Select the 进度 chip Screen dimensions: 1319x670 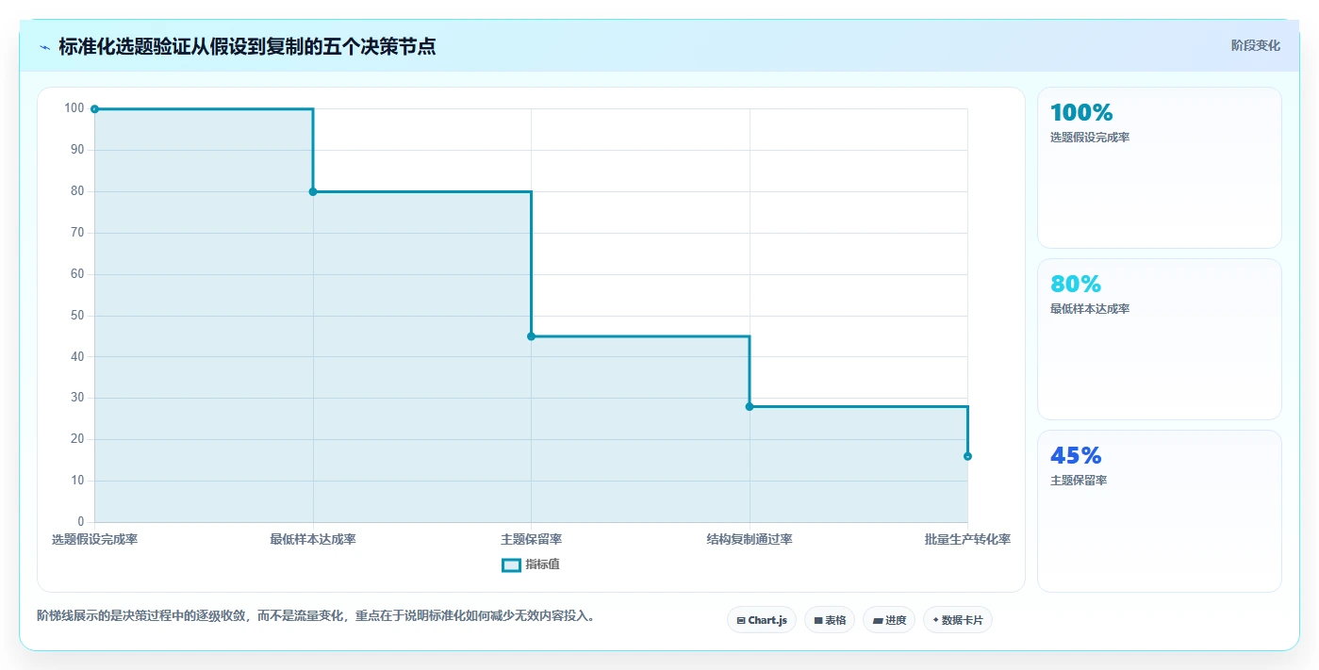point(889,620)
